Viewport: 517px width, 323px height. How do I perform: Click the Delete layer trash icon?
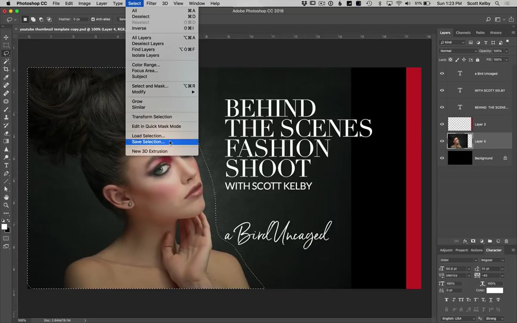(506, 241)
